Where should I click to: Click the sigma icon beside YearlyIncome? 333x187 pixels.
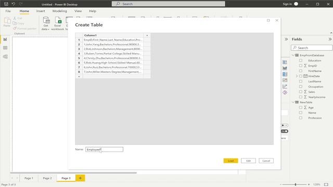coord(305,97)
